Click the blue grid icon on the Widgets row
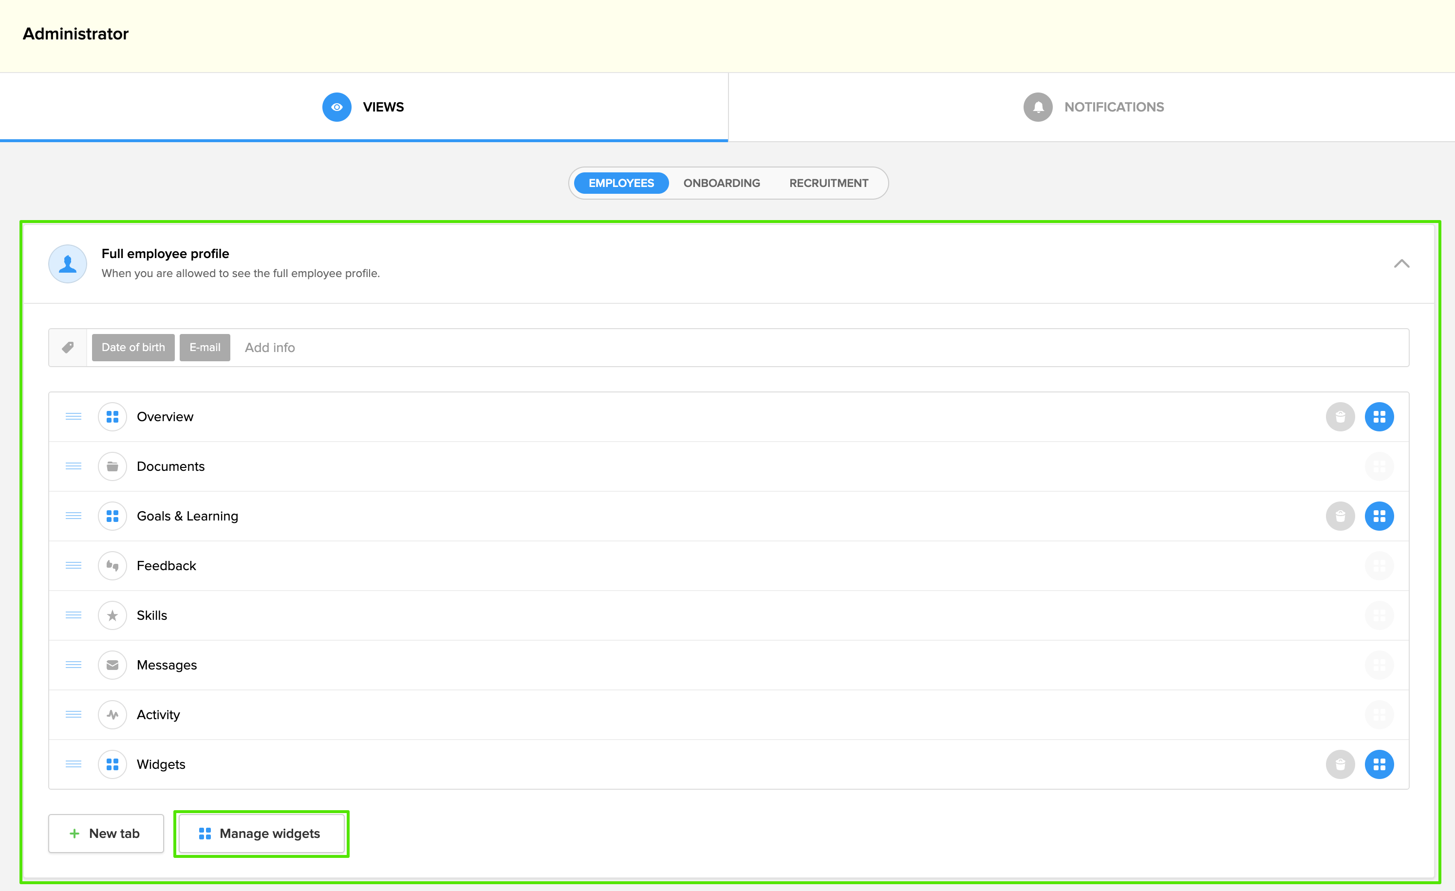Screen dimensions: 1455x891 (1379, 764)
